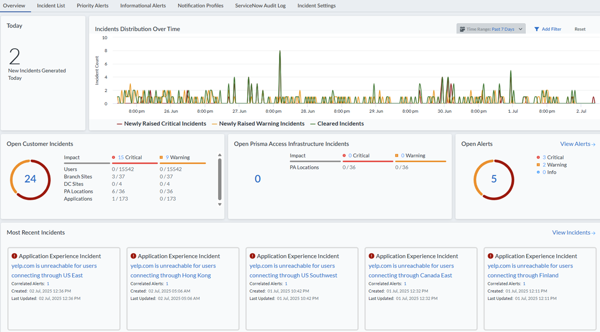Click critical icon on Finland incident card
600x332 pixels.
pos(490,256)
